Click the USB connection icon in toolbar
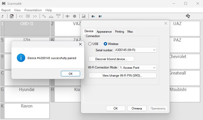Viewport: 203px width, 120px height. [x=188, y=16]
